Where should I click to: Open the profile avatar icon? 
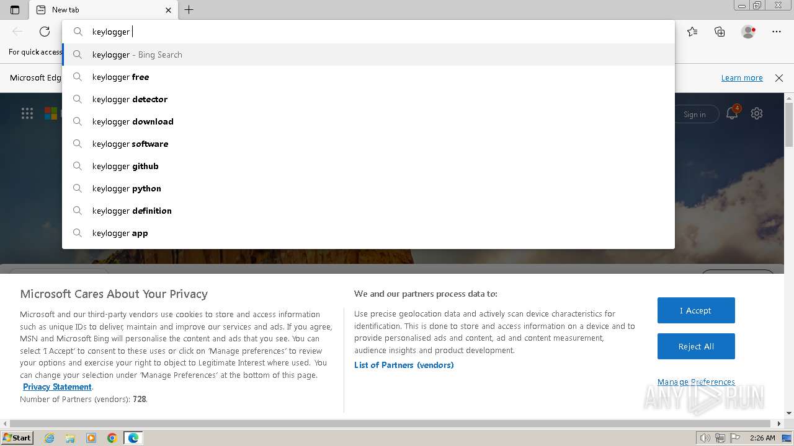coord(749,32)
